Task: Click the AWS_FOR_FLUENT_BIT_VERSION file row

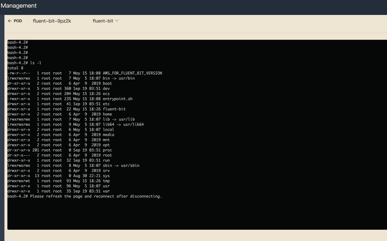Action: pyautogui.click(x=85, y=73)
